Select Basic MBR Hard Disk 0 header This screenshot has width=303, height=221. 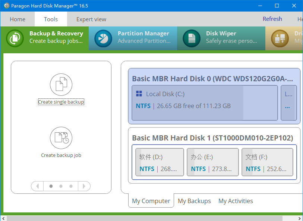pyautogui.click(x=212, y=79)
